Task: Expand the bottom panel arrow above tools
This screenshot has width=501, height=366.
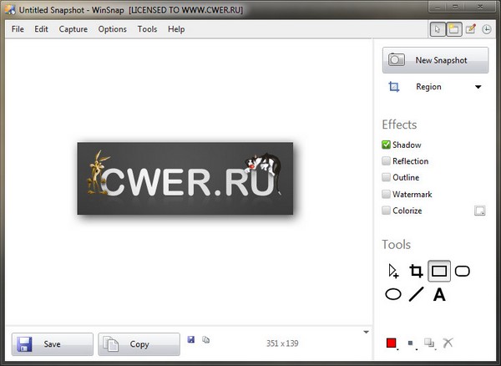Action: (366, 332)
